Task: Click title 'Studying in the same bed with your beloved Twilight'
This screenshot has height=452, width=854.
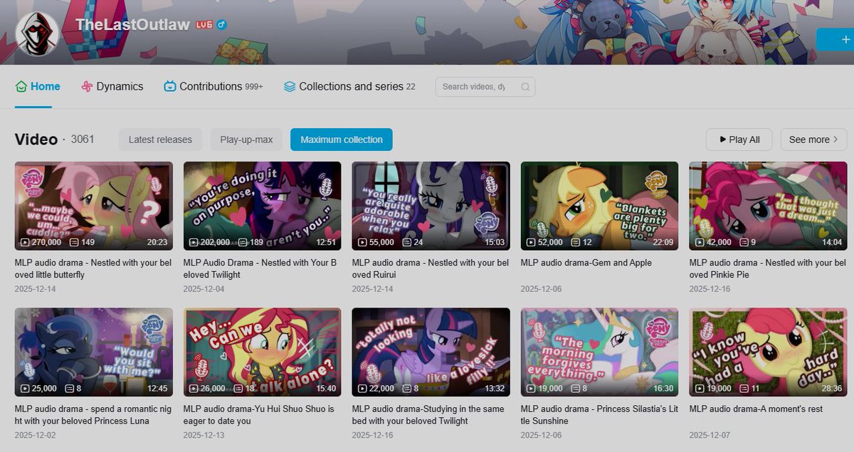Action: coord(428,415)
